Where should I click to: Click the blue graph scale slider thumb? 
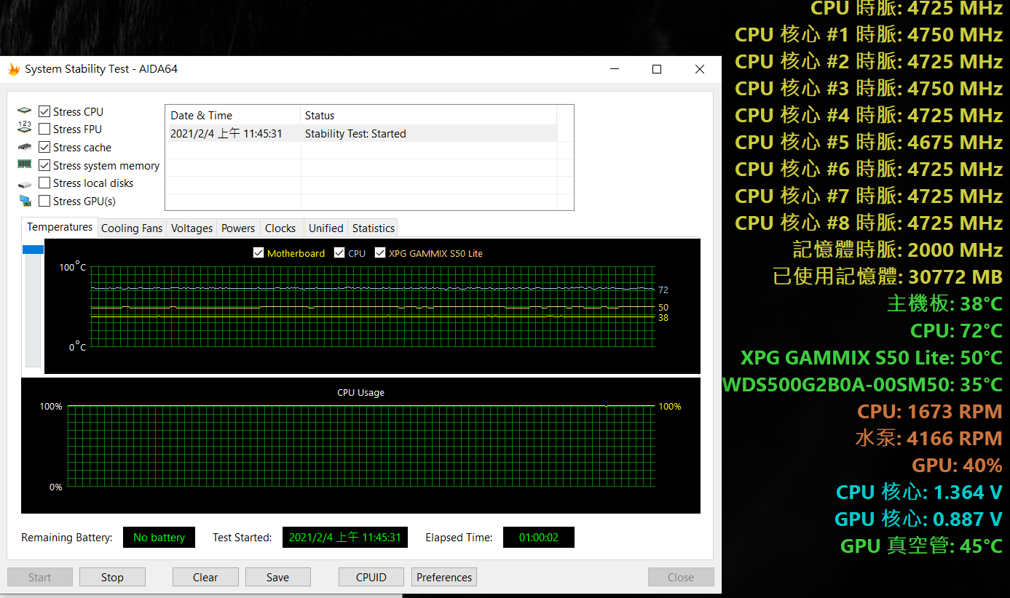click(x=33, y=250)
